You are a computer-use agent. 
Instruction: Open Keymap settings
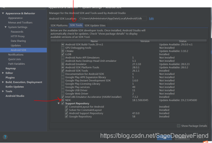pos(11,68)
